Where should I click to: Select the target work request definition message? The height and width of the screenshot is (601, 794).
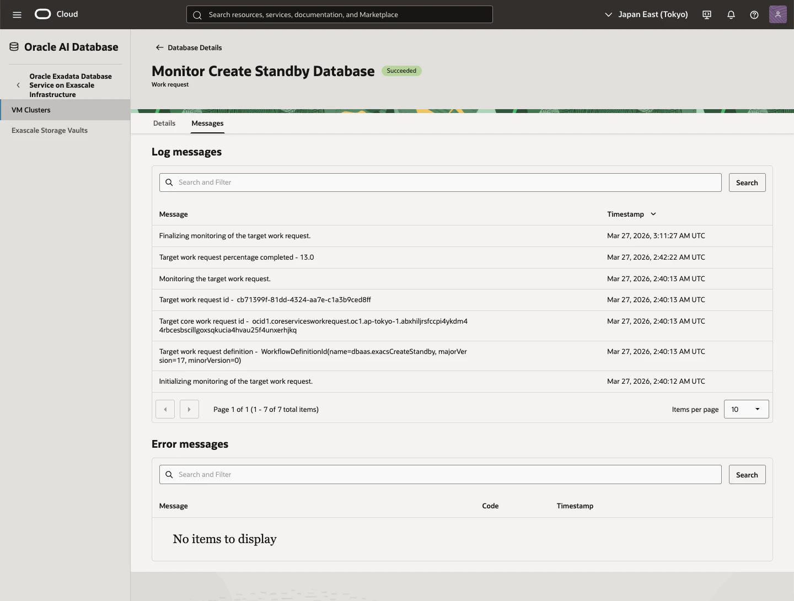click(313, 356)
